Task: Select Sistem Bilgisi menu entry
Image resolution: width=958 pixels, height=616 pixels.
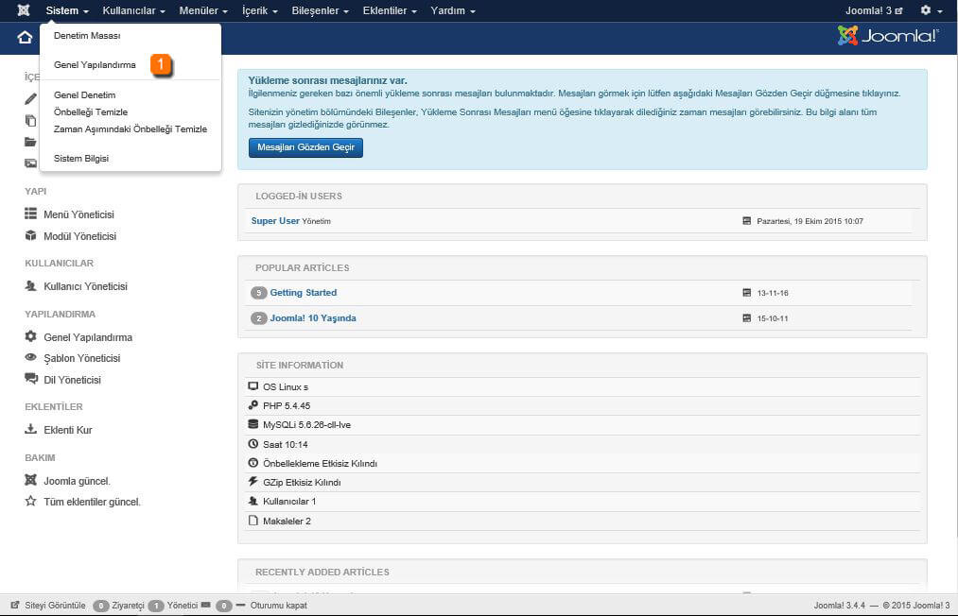Action: (81, 159)
